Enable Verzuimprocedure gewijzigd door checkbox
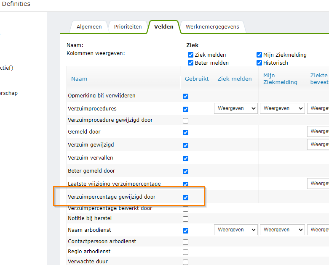The image size is (329, 265). (x=186, y=121)
